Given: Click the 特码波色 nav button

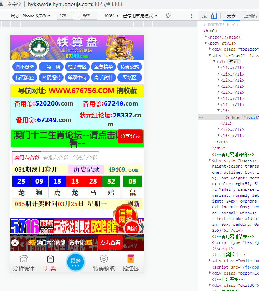Looking at the screenshot, I should [25, 77].
